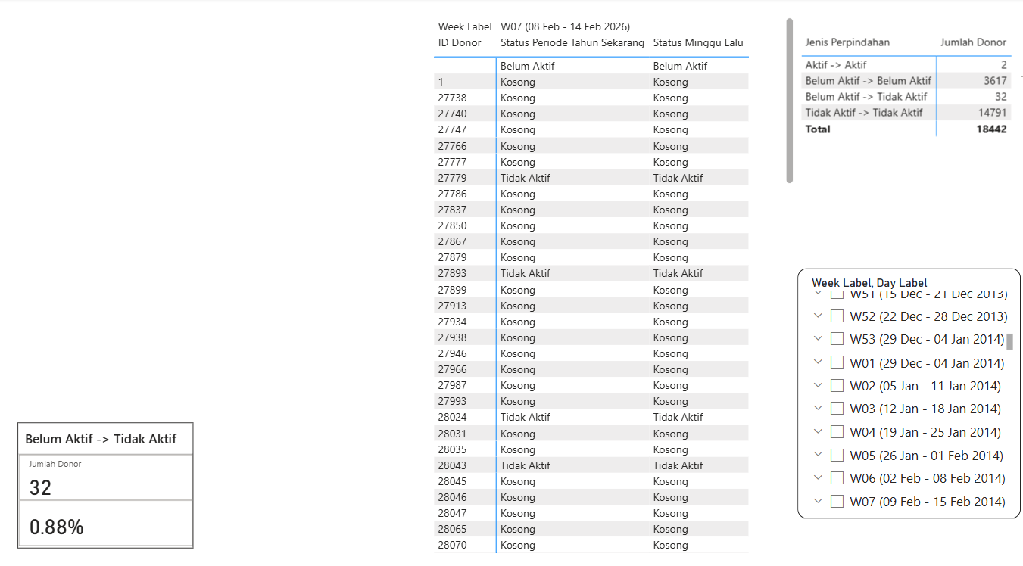Screen dimensions: 1023x566
Task: Click Kosong Status Minggu Lalu for 27850
Action: point(670,225)
